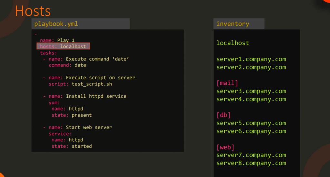Image resolution: width=330 pixels, height=177 pixels.
Task: Click the tasks: keyword in playbook
Action: click(49, 53)
